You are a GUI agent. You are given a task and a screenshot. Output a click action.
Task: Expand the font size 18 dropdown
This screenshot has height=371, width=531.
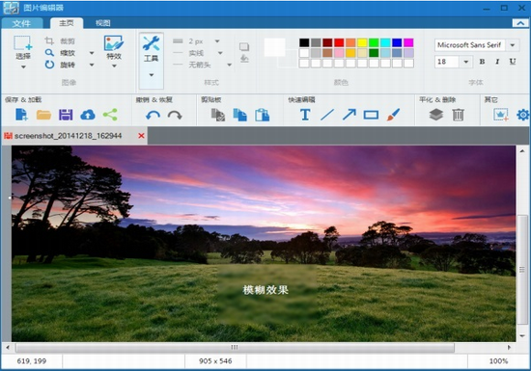tap(466, 62)
